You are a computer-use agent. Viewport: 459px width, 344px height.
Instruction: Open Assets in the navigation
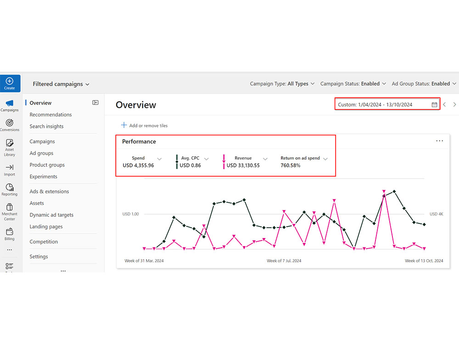[x=37, y=203]
